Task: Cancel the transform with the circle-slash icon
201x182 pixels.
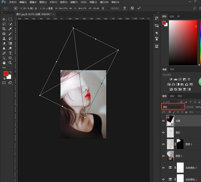Action: 132,8
